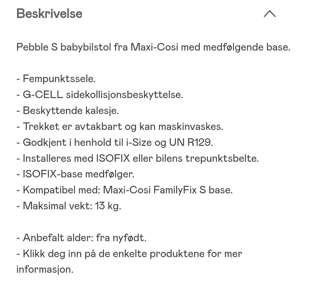313x297 pixels.
Task: Select the Fempunktssele bullet line
Action: (56, 79)
